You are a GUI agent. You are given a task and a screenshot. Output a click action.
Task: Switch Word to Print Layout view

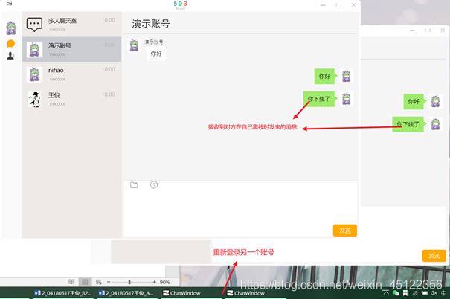pos(86,282)
